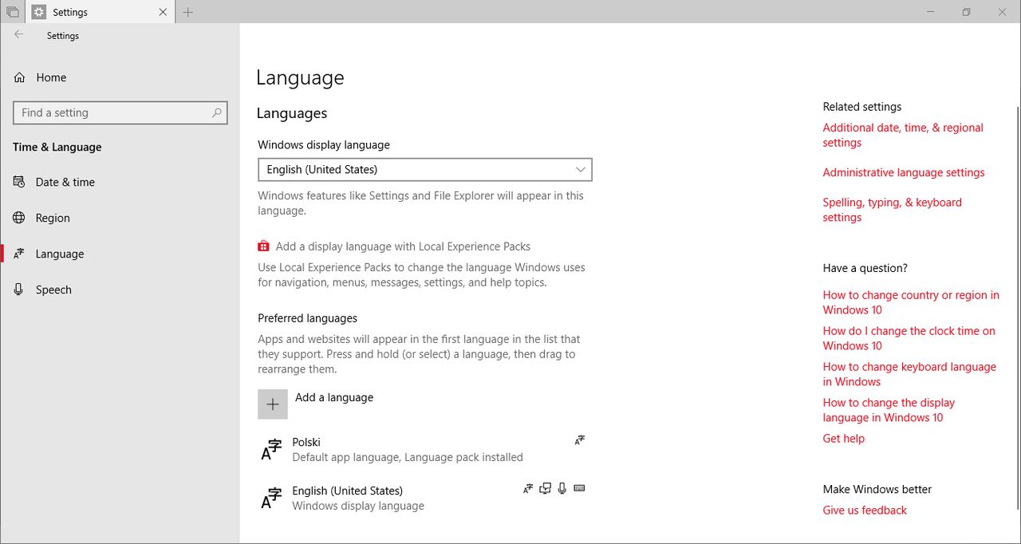Click the back arrow in Settings header
This screenshot has width=1021, height=544.
click(19, 35)
